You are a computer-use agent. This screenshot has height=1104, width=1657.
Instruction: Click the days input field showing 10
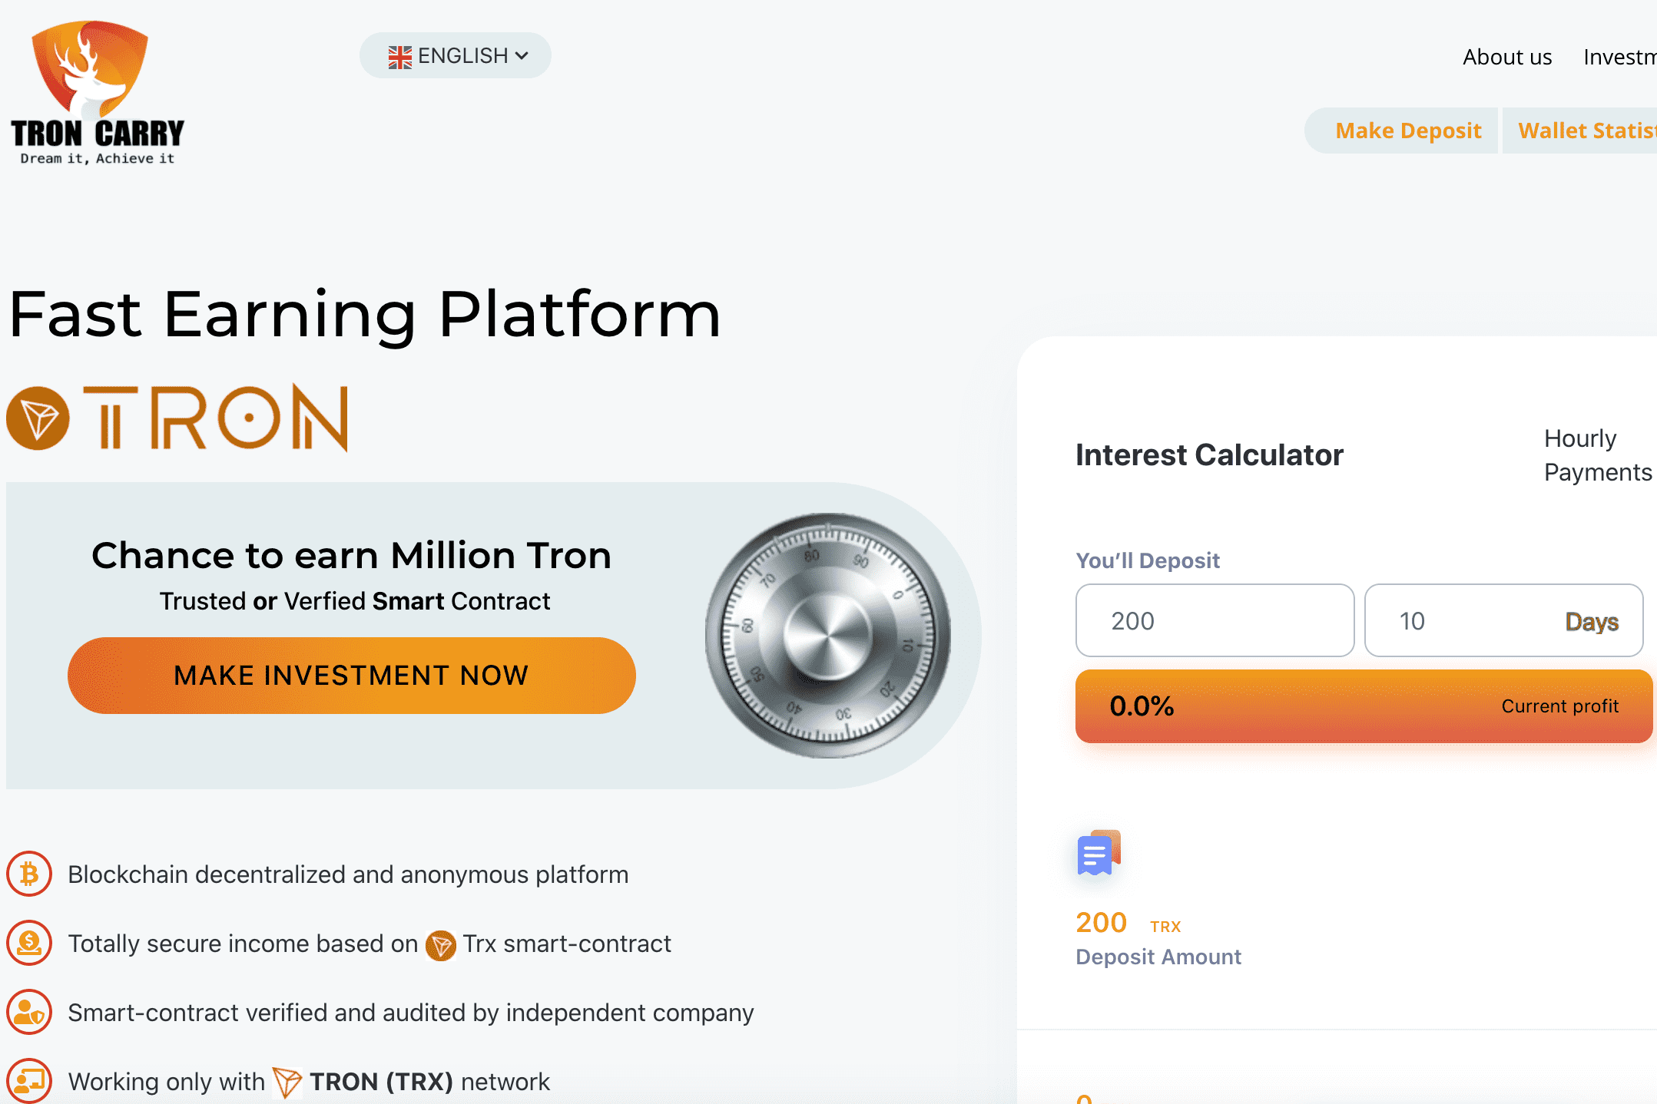click(1504, 620)
